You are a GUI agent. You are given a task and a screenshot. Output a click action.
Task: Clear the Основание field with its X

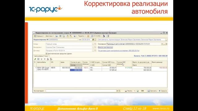(x=166, y=44)
